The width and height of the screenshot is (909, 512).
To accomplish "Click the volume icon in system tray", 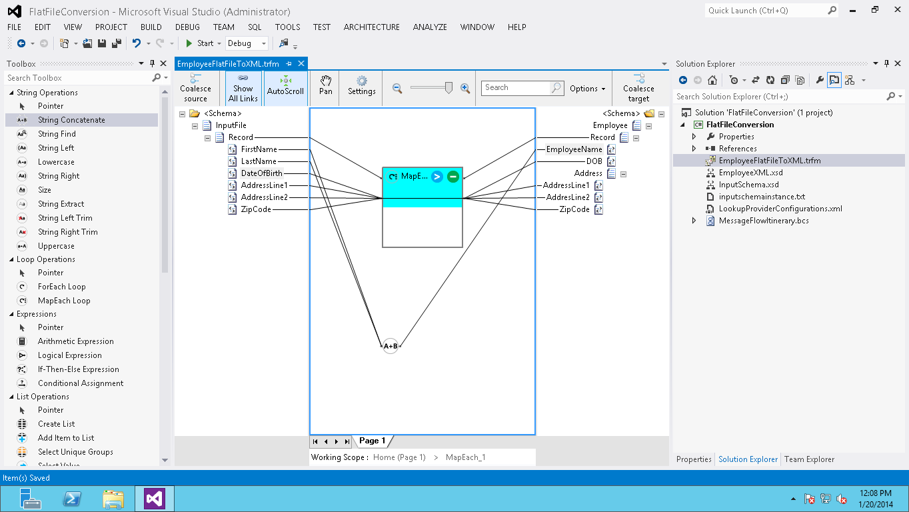I will (x=842, y=499).
